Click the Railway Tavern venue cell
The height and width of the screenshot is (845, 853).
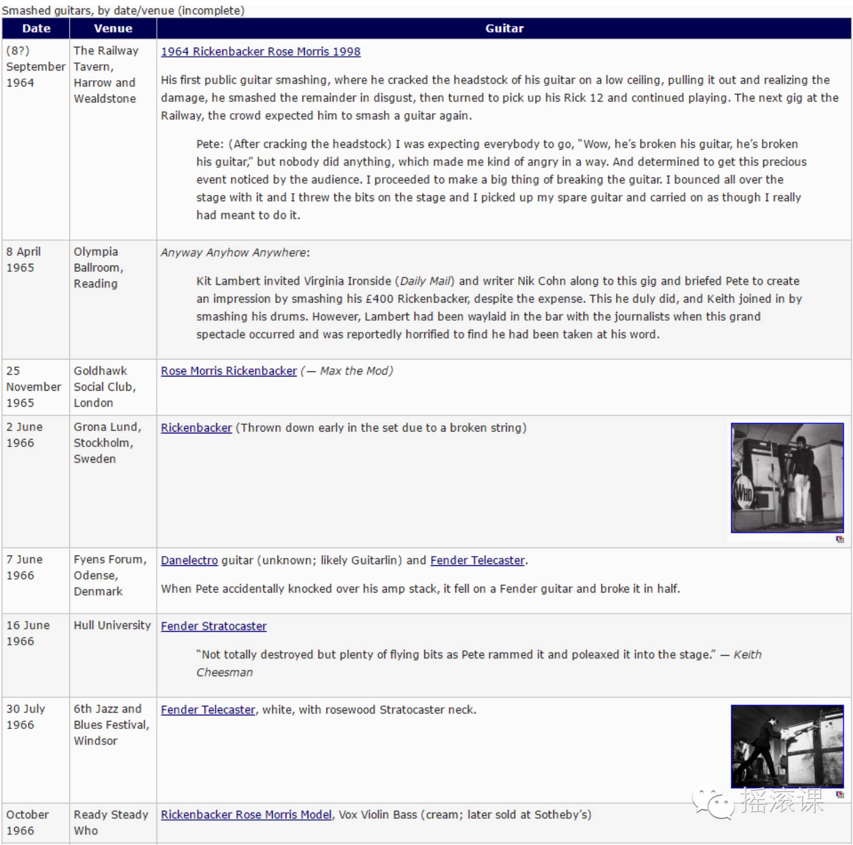click(113, 139)
